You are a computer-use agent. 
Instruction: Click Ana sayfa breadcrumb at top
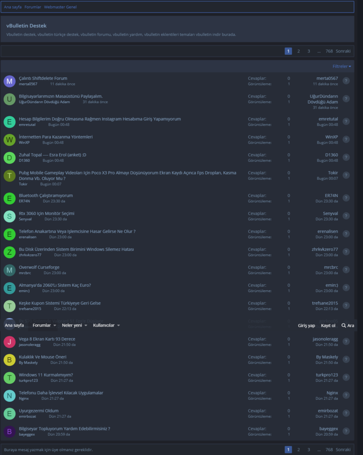(13, 7)
